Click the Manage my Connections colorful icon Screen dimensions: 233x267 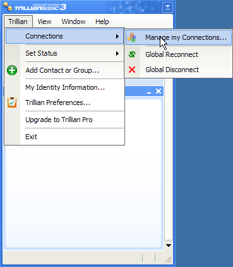132,37
